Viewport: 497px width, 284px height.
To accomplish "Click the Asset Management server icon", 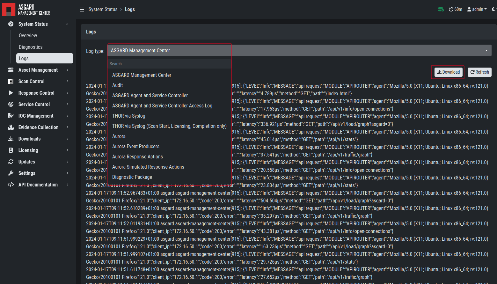I will [11, 70].
